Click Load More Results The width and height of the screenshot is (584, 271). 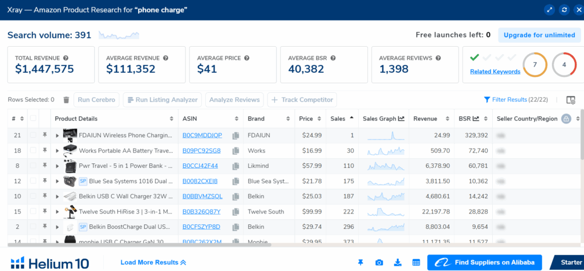(x=153, y=262)
